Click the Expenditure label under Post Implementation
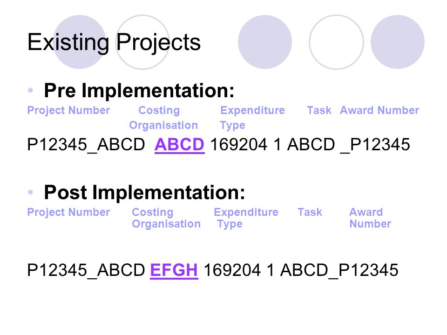447x335 pixels. click(246, 212)
